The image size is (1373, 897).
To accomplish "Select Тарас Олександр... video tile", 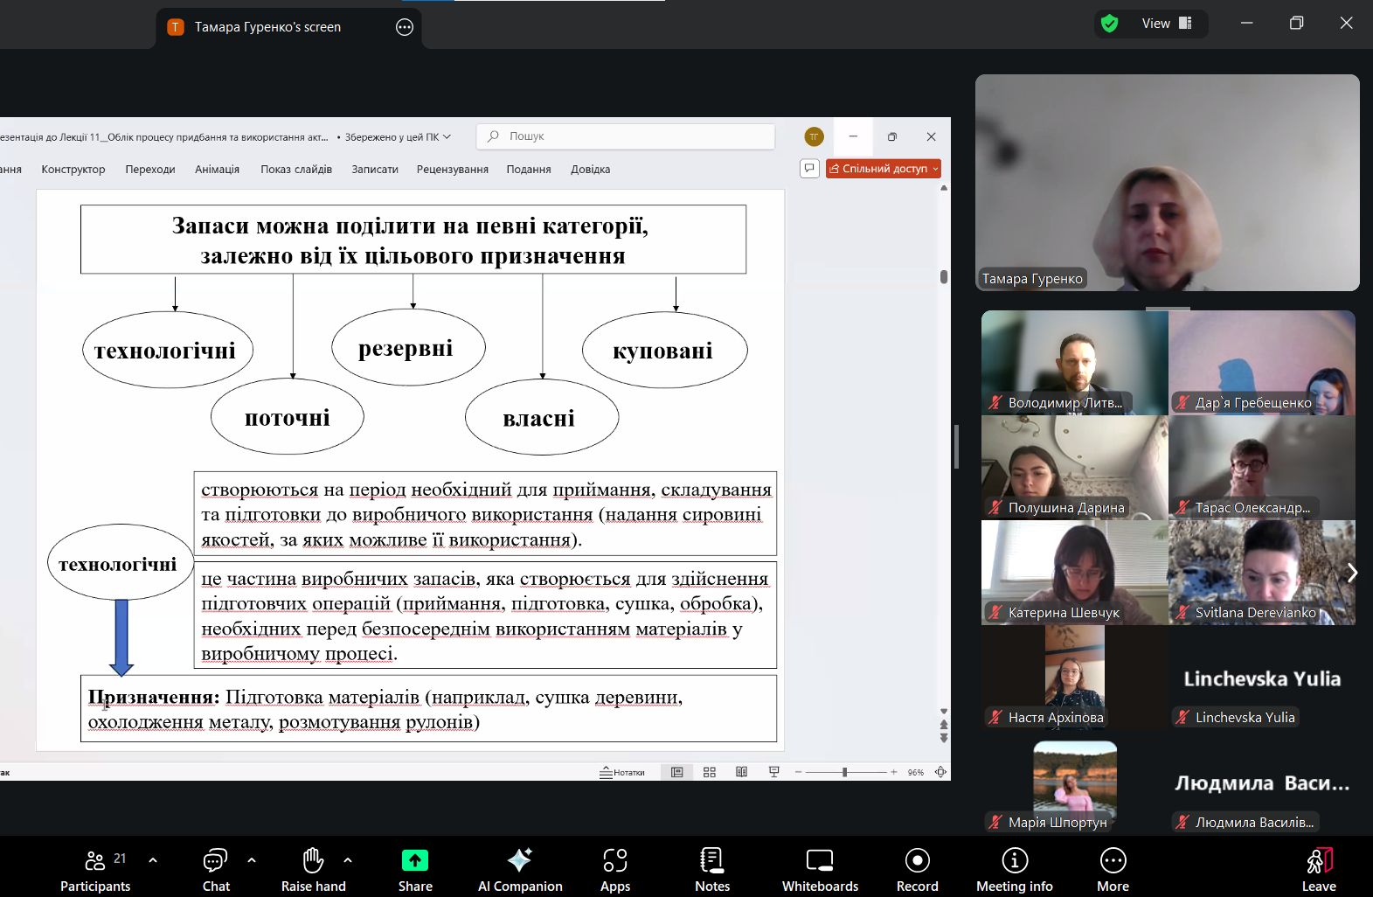I will [x=1262, y=467].
